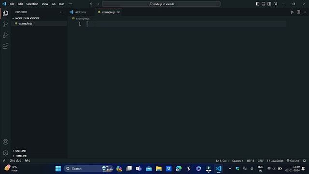
Task: Place cursor on editor line 1
Action: coord(186,24)
